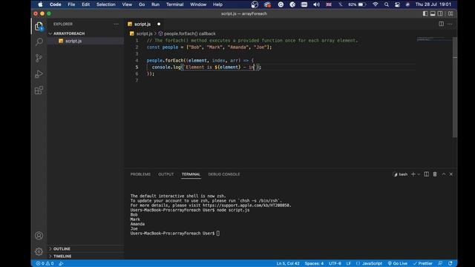Image resolution: width=475 pixels, height=267 pixels.
Task: Expand the Timeline section
Action: coord(62,256)
